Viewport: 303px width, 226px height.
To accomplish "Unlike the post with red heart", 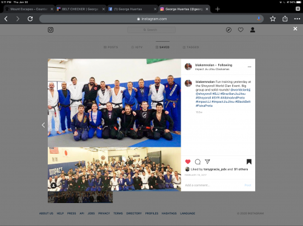I will point(188,161).
